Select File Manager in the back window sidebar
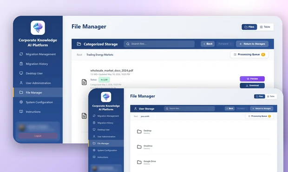Image resolution: width=288 pixels, height=172 pixels. 38,93
